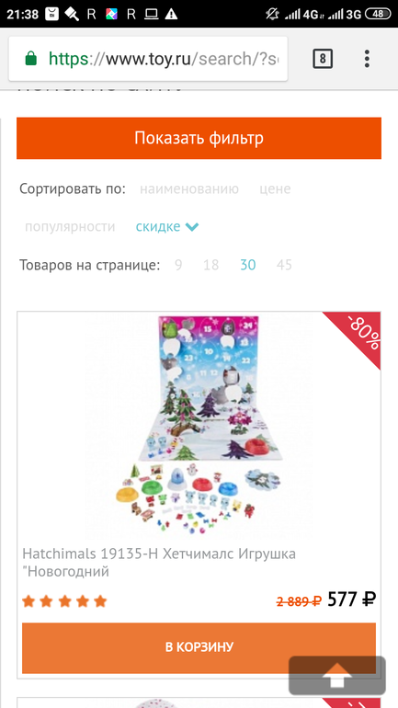Add Hatchimals toy with В КОРЗИНУ button

tap(199, 648)
